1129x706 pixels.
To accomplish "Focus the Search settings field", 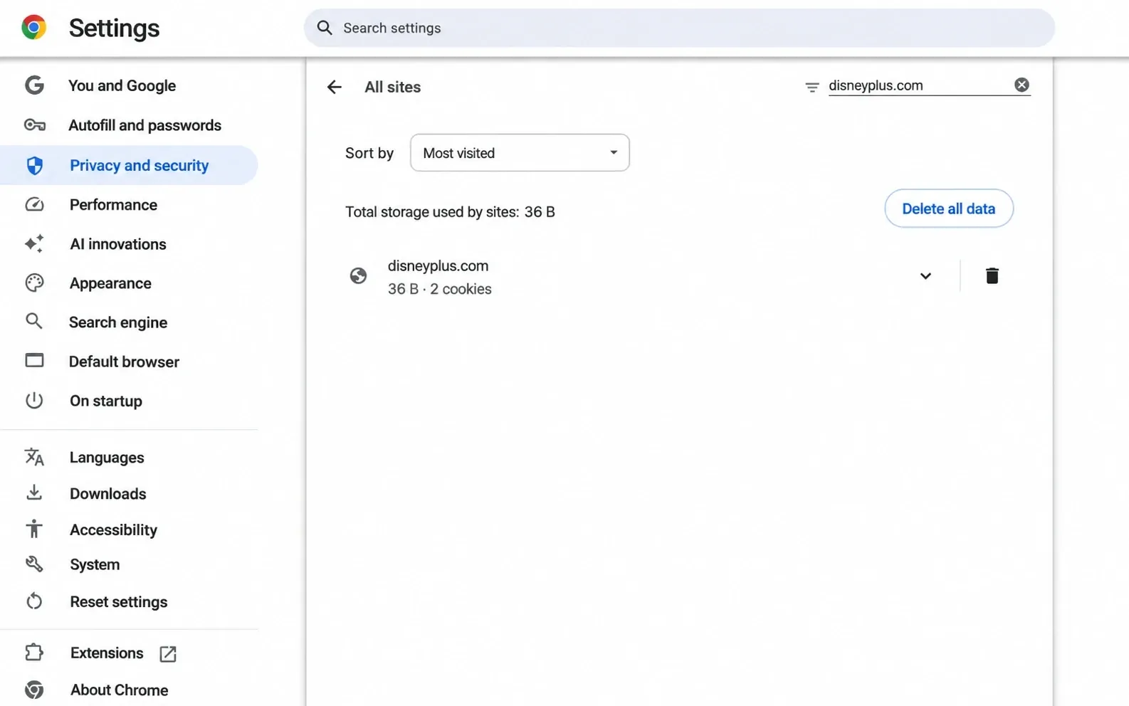I will tap(679, 28).
